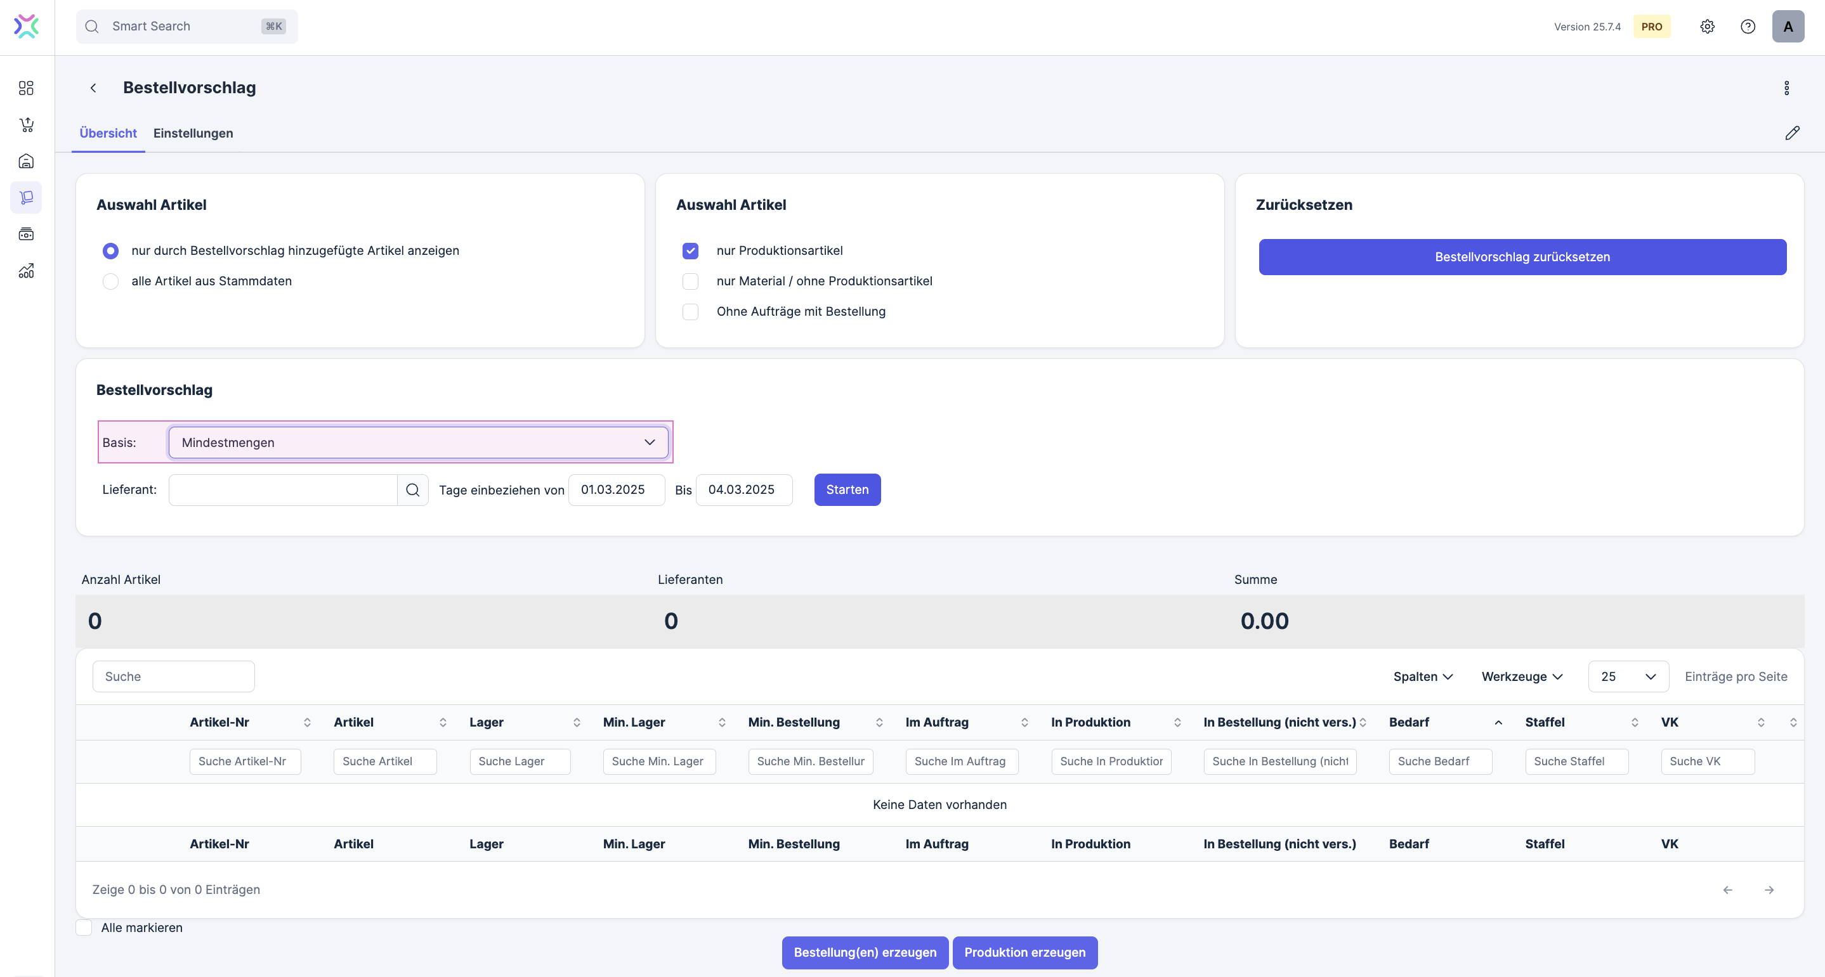
Task: Uncheck nur Produktionsartikel checkbox
Action: point(690,250)
